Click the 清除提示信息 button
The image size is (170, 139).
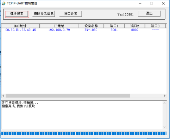tap(44, 14)
